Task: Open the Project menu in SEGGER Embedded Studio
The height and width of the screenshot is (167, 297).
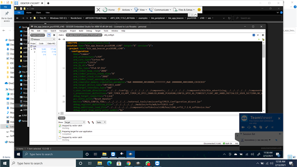Action: point(73,31)
